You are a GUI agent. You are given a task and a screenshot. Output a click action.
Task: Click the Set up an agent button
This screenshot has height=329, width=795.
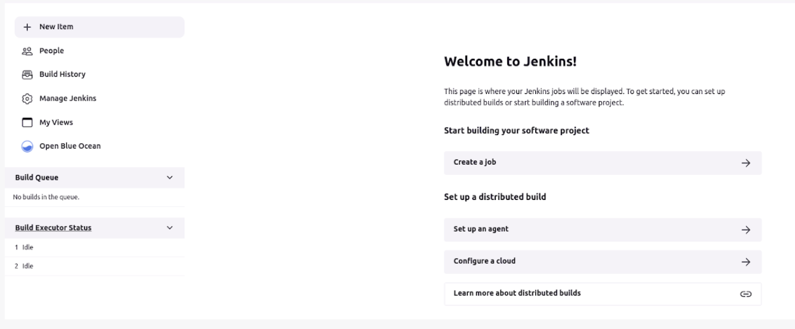click(x=602, y=230)
